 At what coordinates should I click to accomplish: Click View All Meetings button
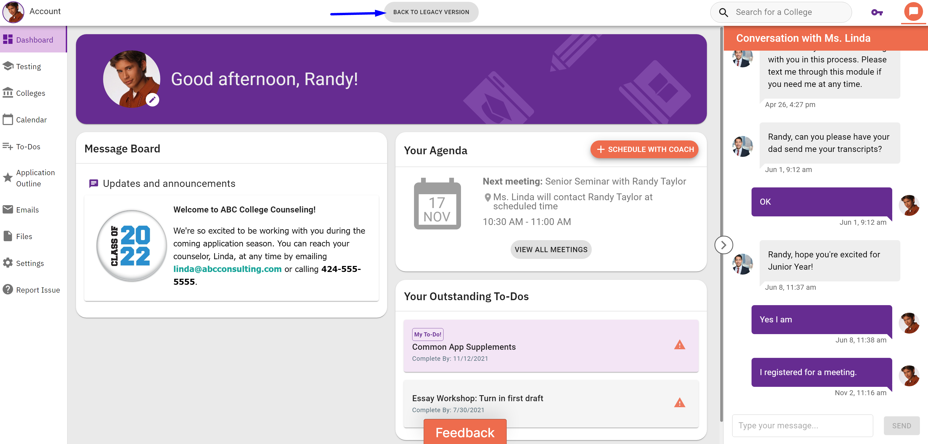[551, 250]
